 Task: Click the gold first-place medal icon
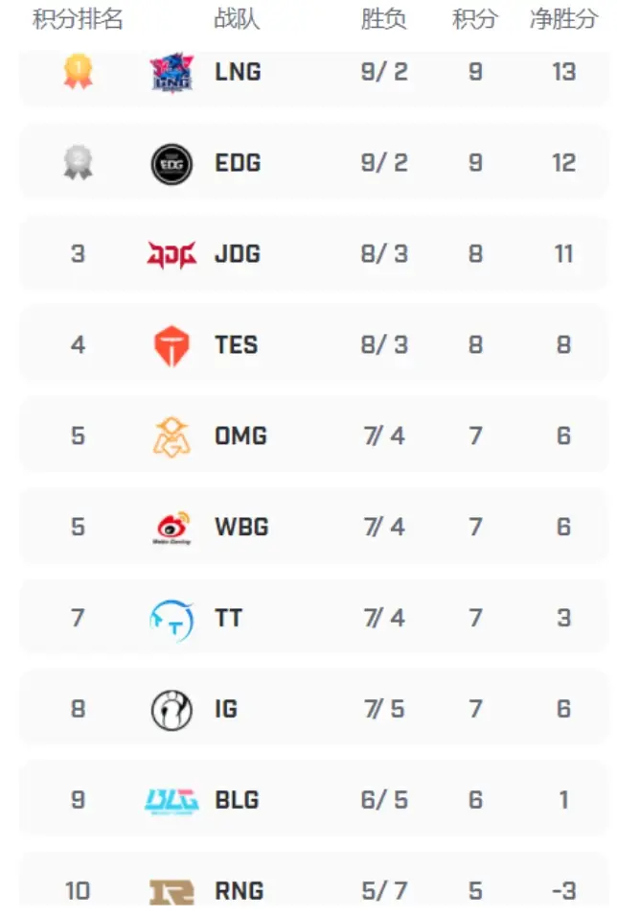click(x=78, y=72)
